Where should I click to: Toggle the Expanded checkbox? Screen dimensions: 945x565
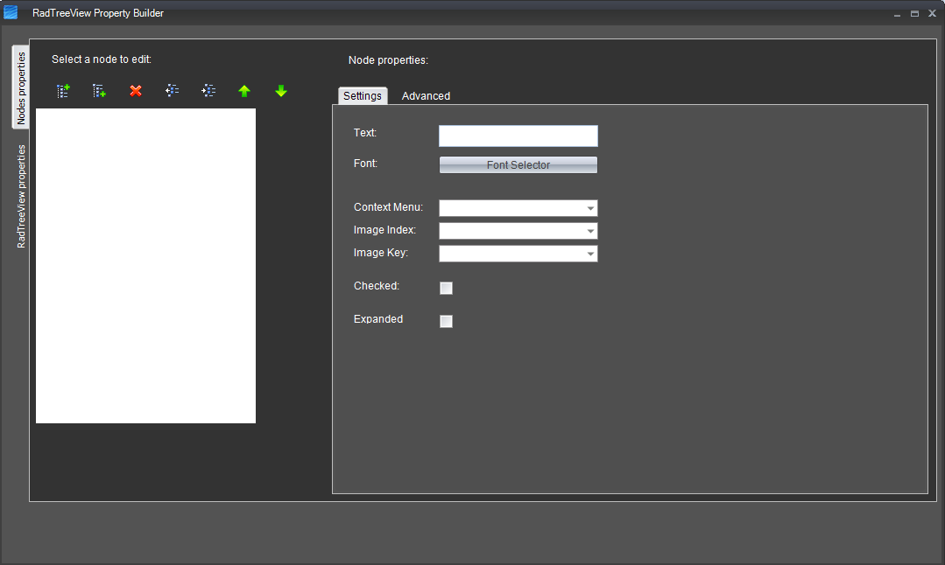446,321
